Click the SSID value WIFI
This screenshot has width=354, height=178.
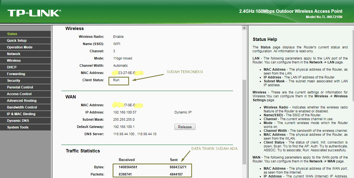117,44
